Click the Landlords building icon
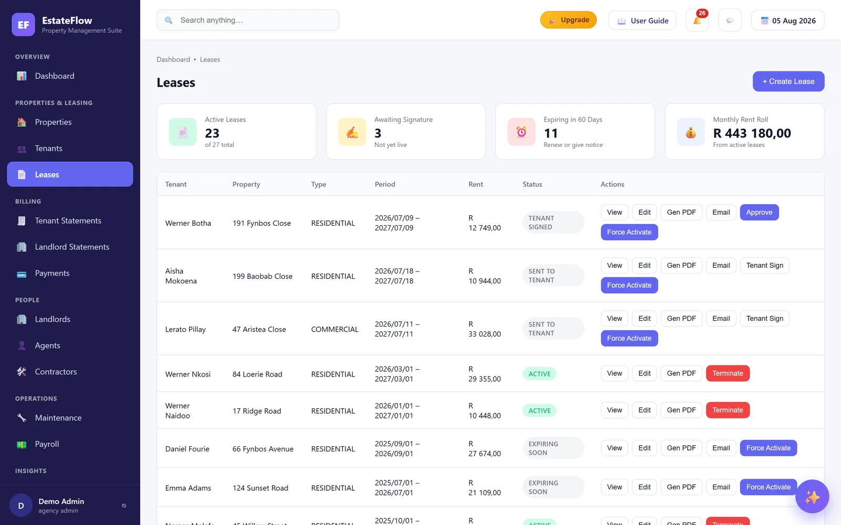Screen dimensions: 841x525 pos(22,319)
